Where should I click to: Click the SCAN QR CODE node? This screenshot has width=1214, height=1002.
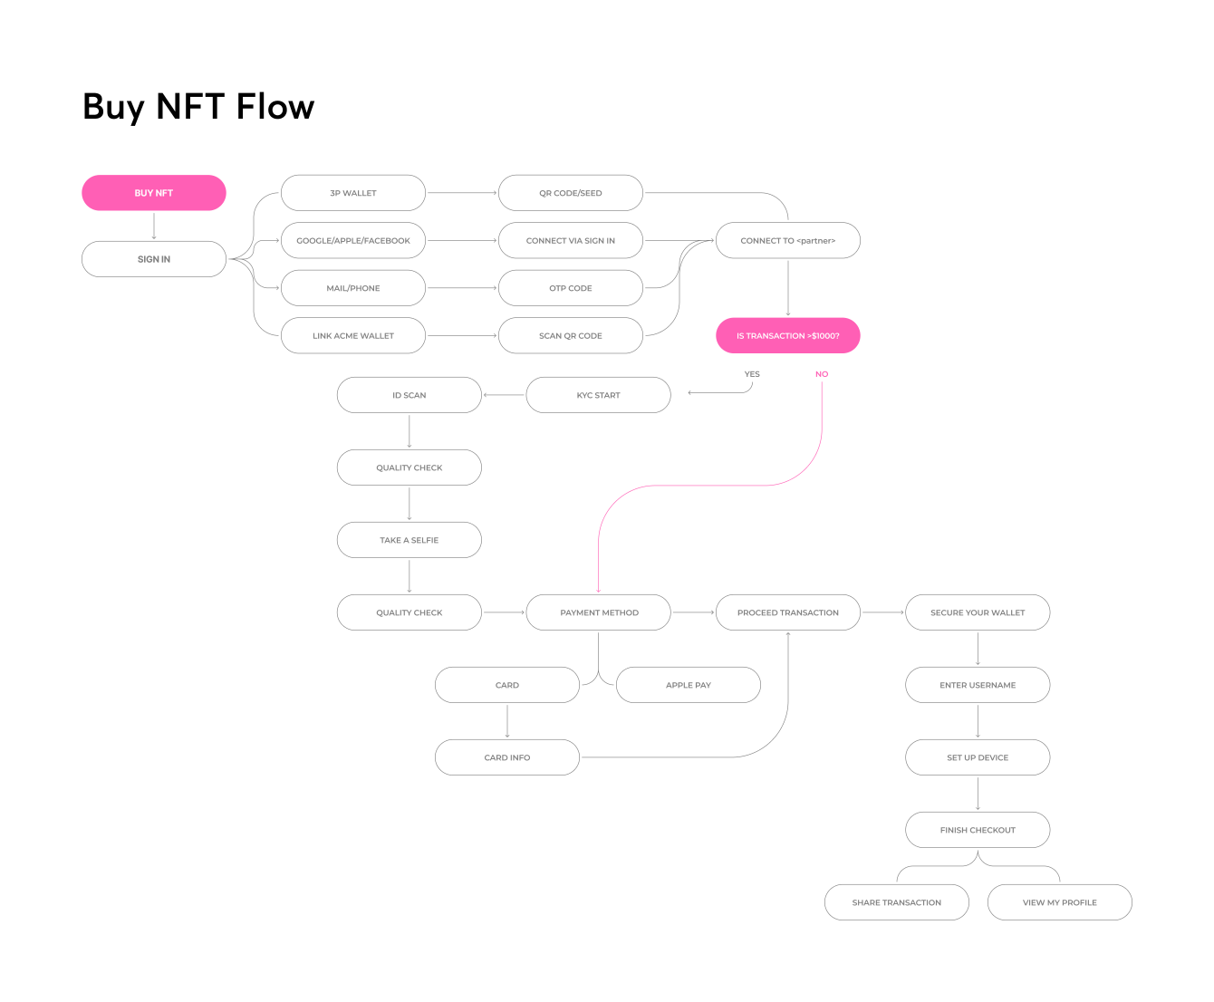(571, 335)
